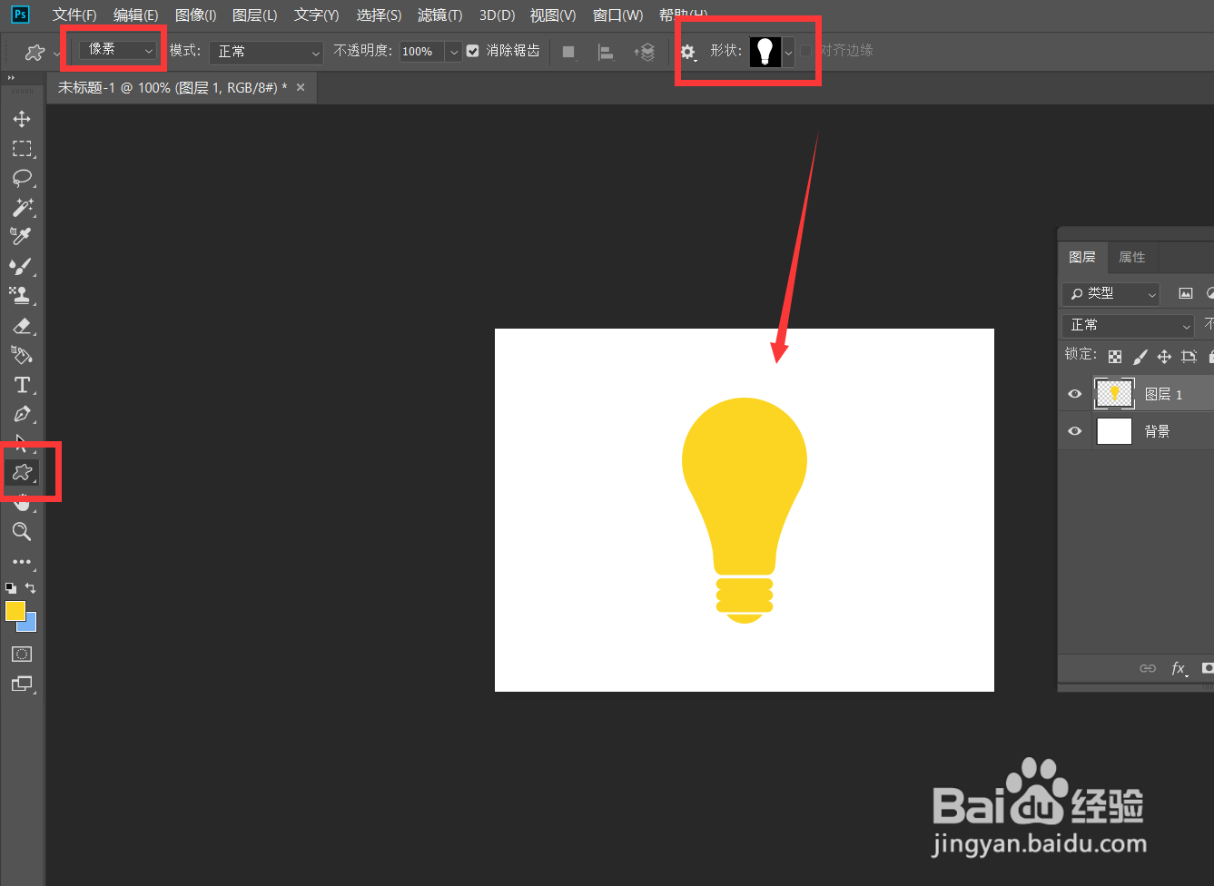Hide the 背景 layer

click(1074, 431)
